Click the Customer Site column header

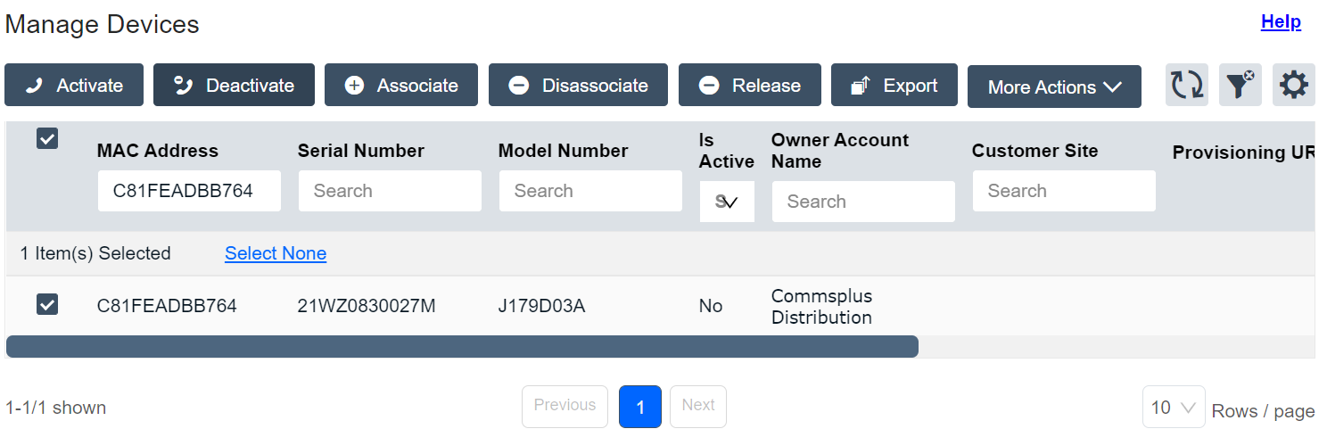[1034, 151]
